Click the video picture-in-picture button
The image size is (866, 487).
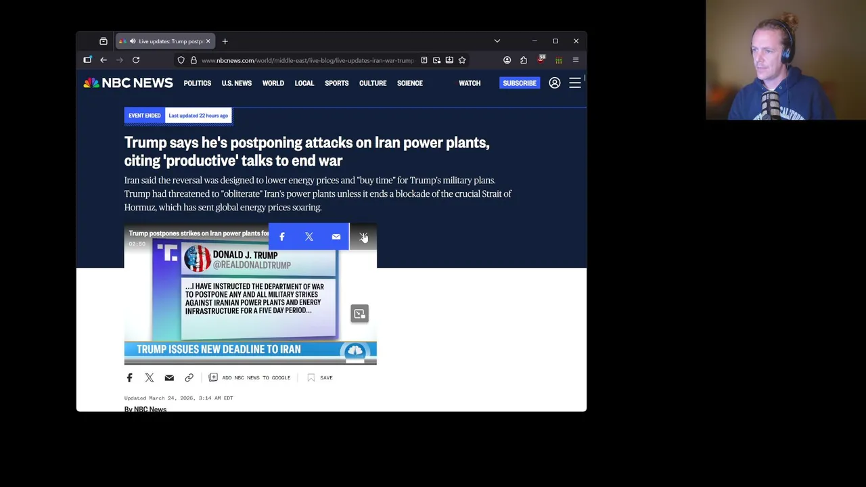[359, 313]
